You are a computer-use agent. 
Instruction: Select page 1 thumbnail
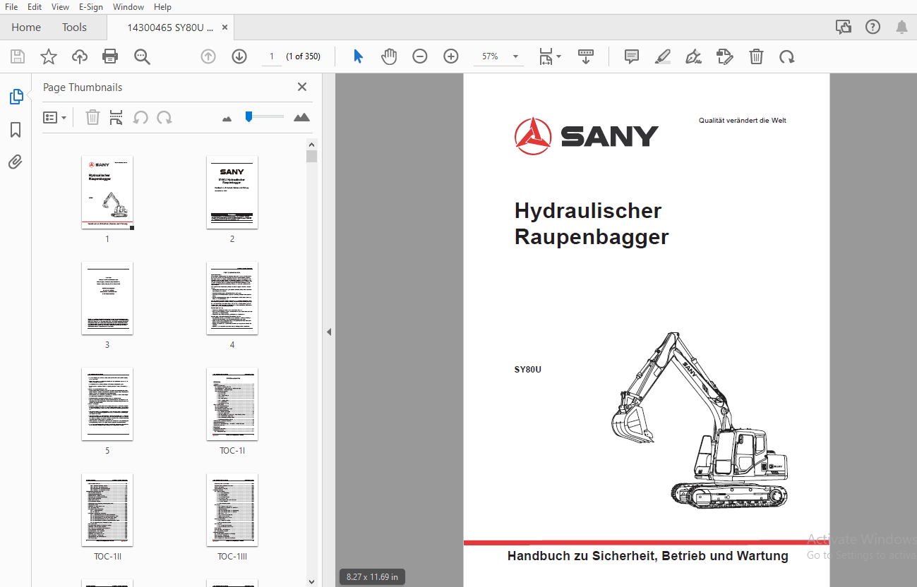tap(107, 192)
